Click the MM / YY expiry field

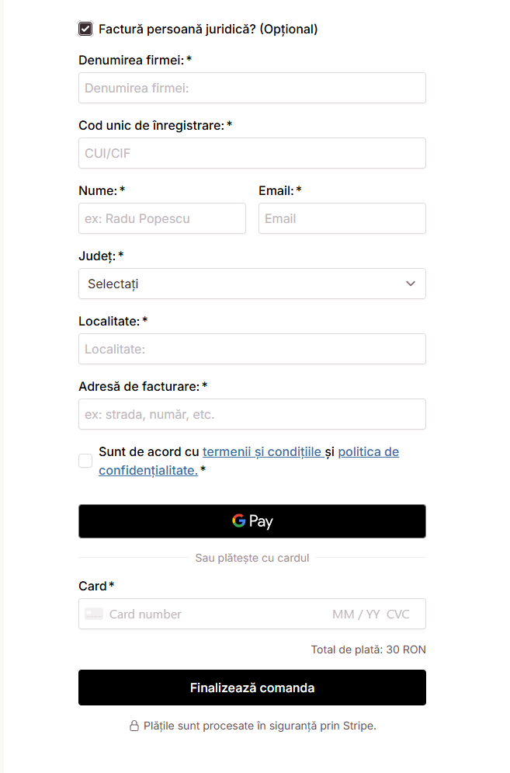[x=356, y=614]
